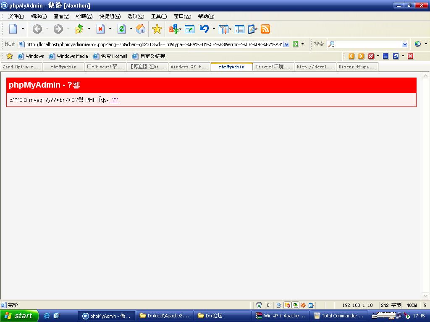This screenshot has width=430, height=322.
Task: Switch to the Discuz!+Supe... tab
Action: (357, 67)
